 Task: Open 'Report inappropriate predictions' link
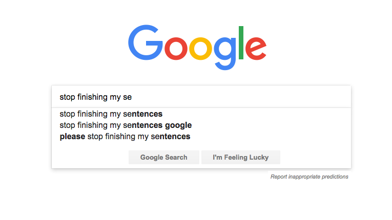click(x=310, y=177)
